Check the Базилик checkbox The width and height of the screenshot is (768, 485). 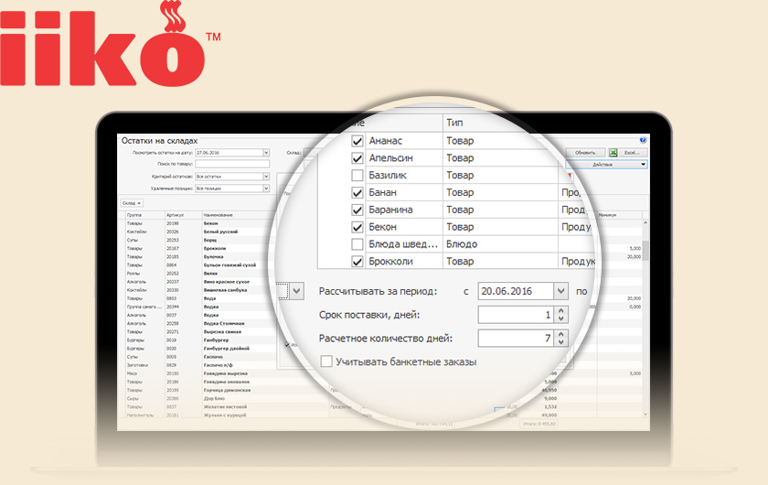357,176
